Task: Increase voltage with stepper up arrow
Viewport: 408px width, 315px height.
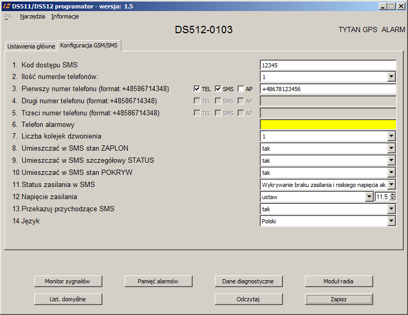Action: tap(392, 194)
